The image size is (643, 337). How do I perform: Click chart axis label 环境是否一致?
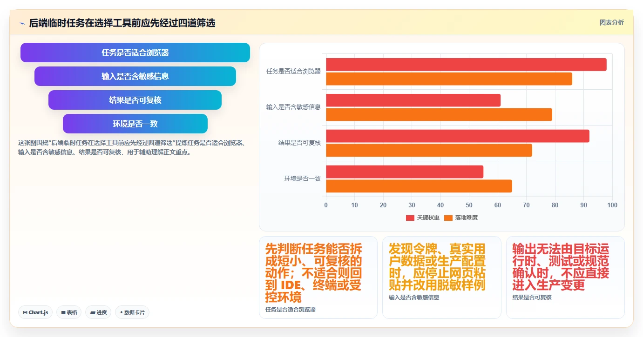tap(303, 179)
